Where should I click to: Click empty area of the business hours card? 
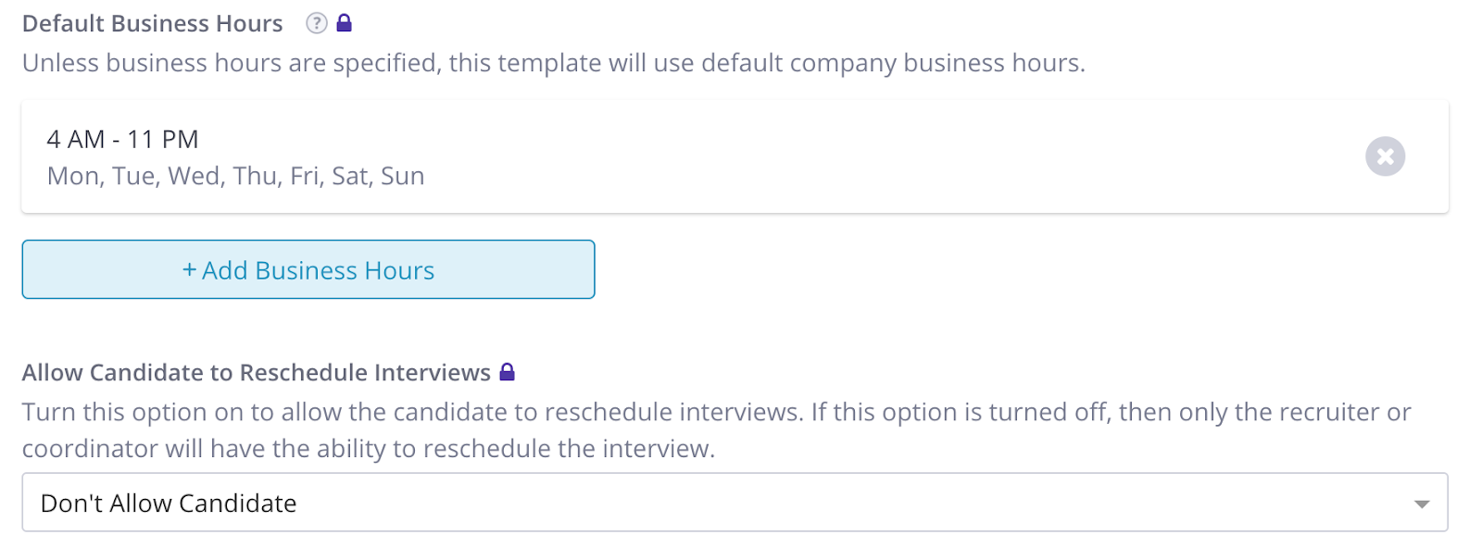pos(834,156)
